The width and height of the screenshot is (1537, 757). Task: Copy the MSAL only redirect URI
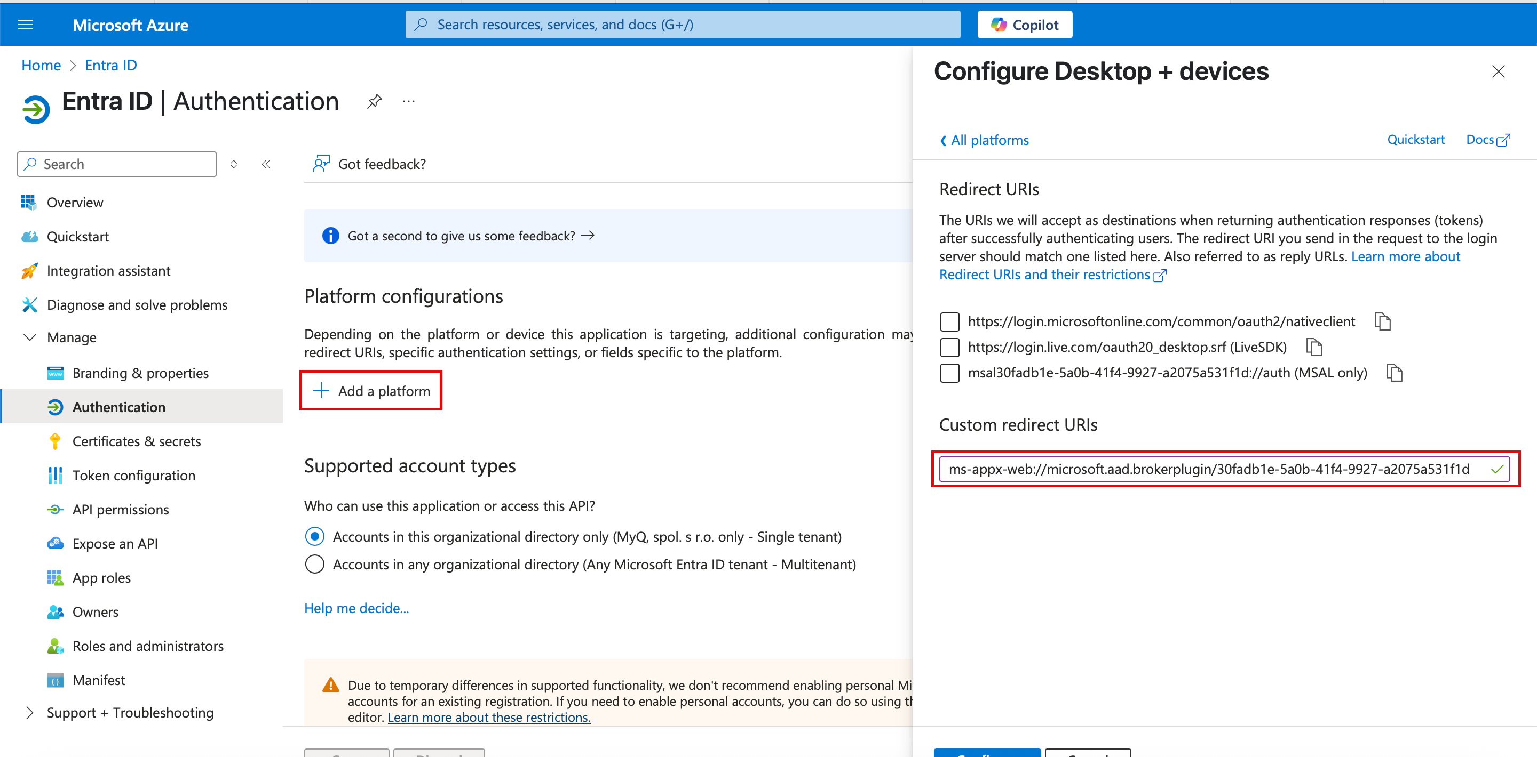tap(1394, 373)
